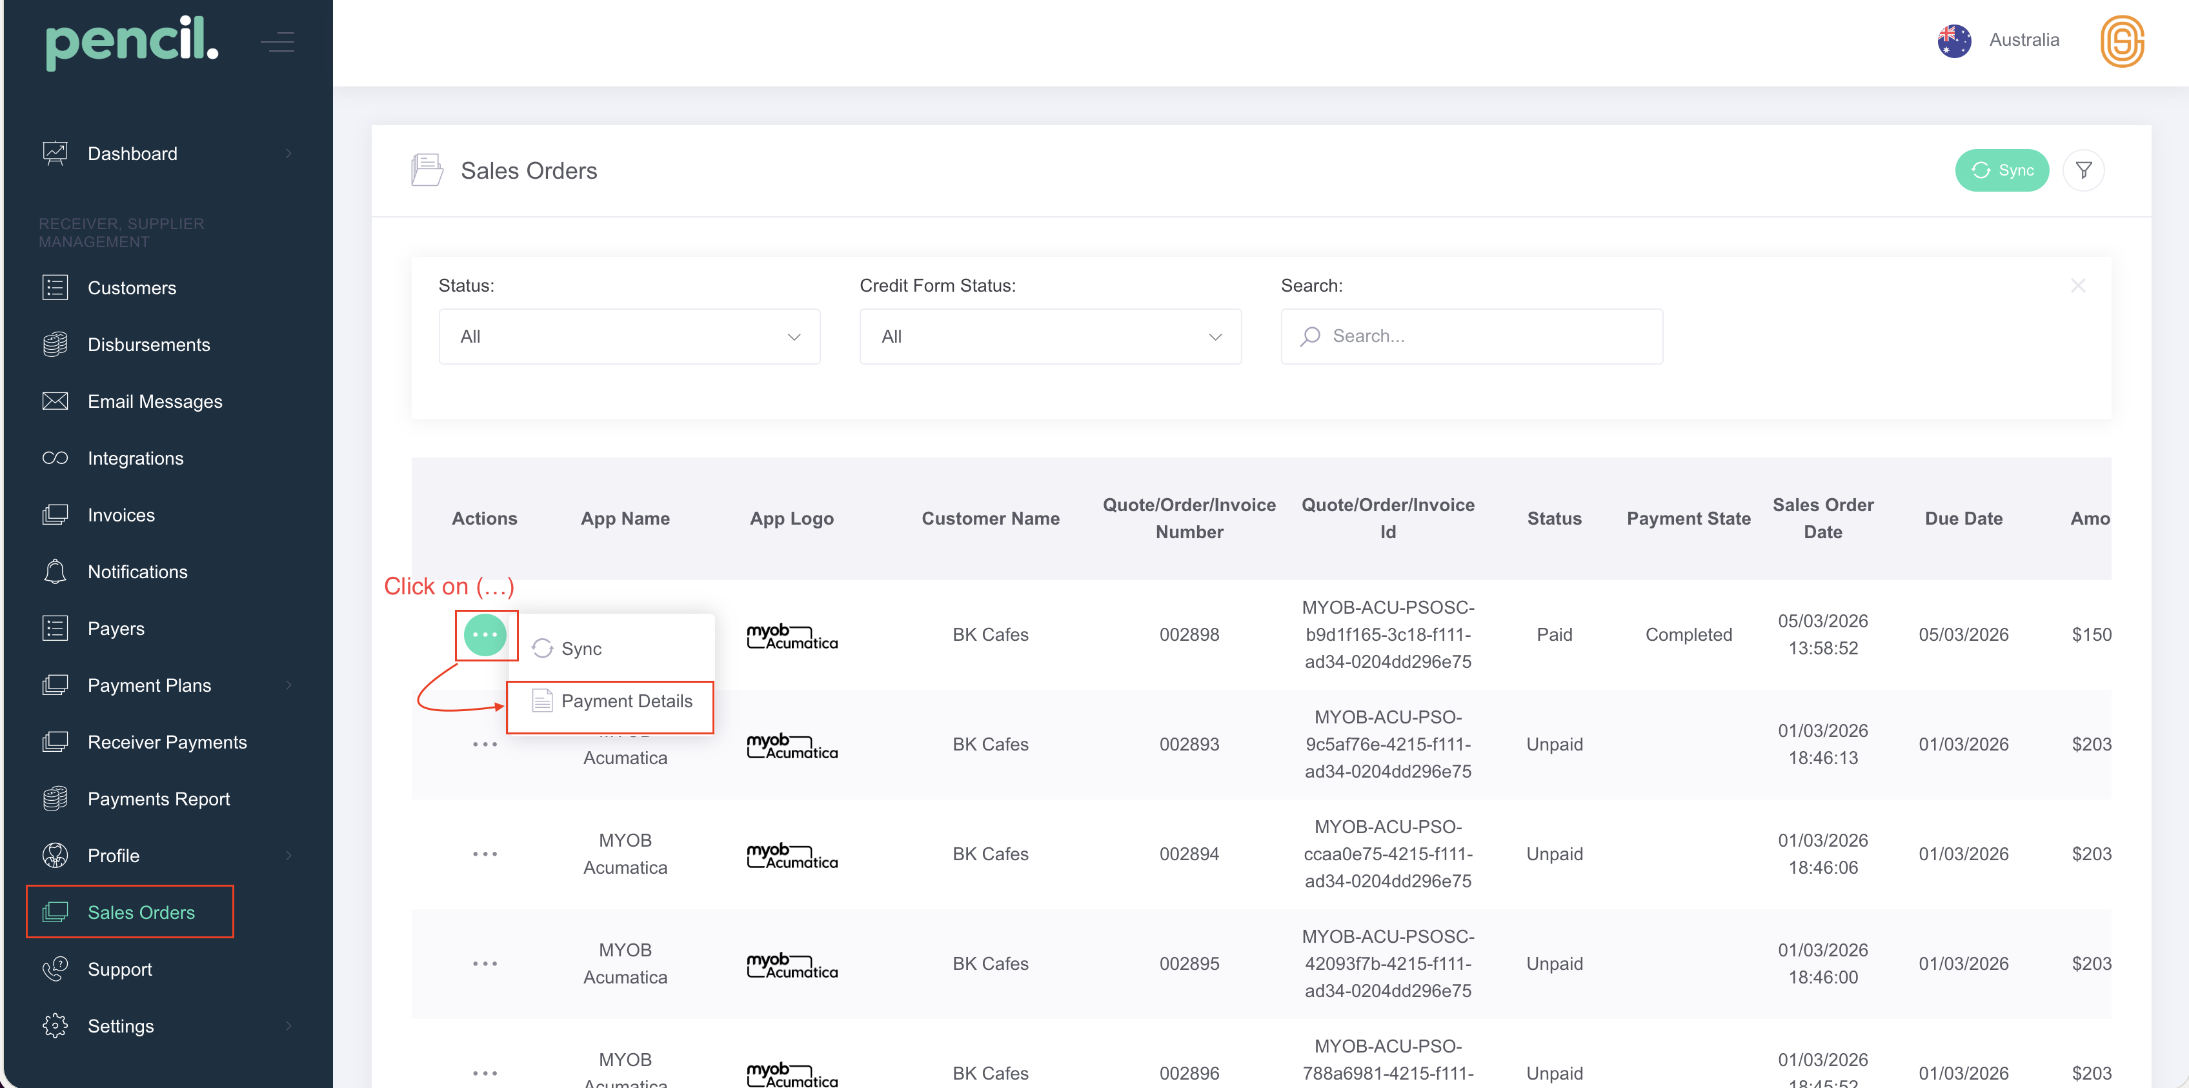Go to Customers page

pos(132,288)
